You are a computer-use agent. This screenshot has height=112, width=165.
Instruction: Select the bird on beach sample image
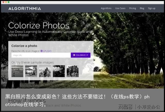coord(17,71)
